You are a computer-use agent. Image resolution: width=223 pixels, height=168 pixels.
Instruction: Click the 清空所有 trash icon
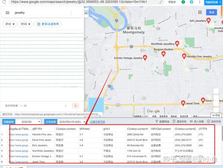point(174,122)
